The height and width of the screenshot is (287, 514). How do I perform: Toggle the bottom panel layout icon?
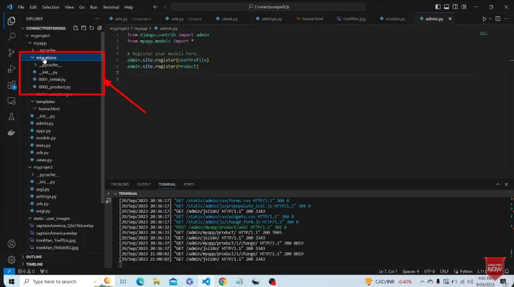[446, 7]
